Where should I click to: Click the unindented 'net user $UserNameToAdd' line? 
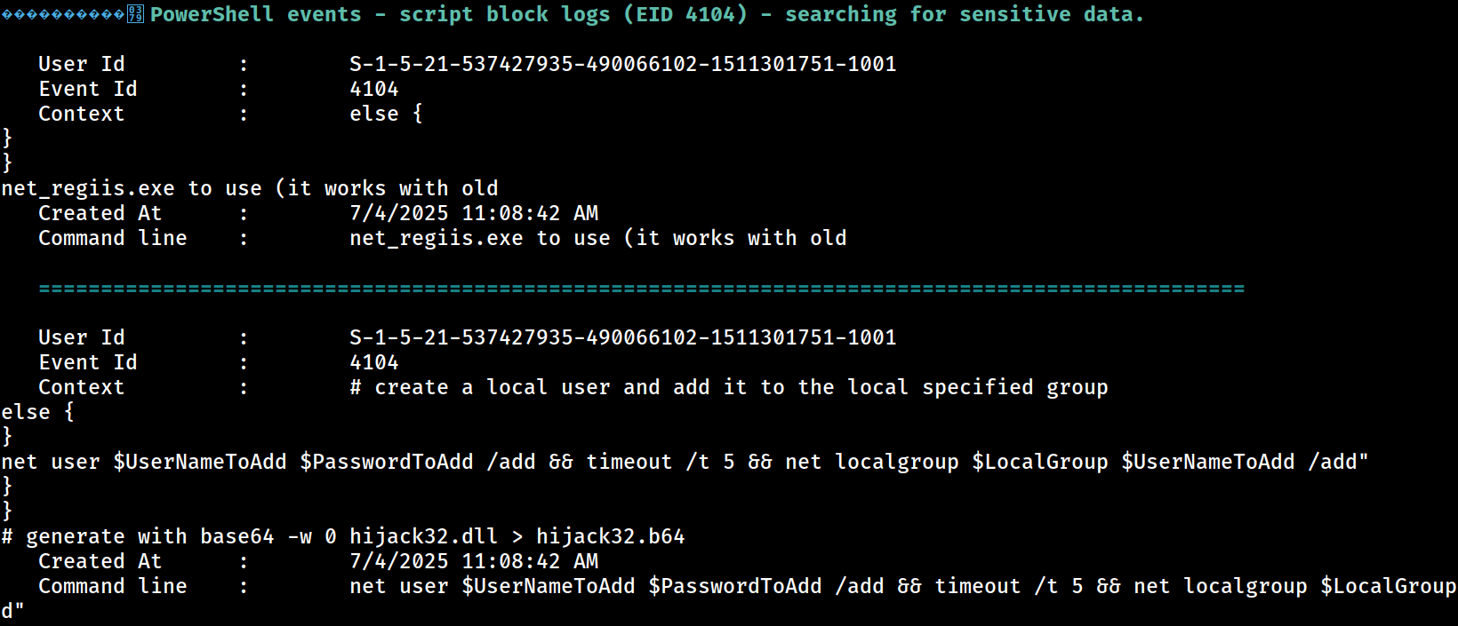(x=685, y=462)
